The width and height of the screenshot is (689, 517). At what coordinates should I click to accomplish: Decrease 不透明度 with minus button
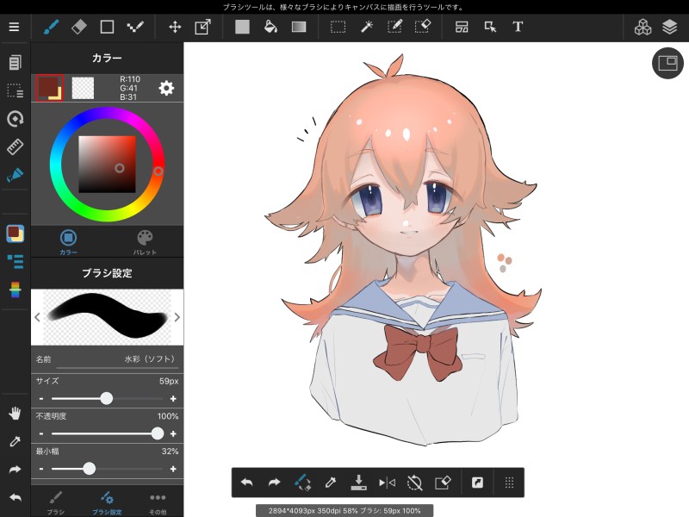tap(41, 434)
